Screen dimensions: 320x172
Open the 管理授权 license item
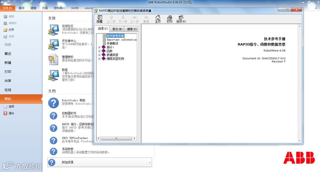pyautogui.click(x=70, y=59)
